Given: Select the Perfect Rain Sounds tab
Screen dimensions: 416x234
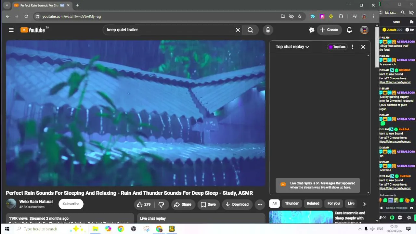Looking at the screenshot, I should click(x=39, y=5).
